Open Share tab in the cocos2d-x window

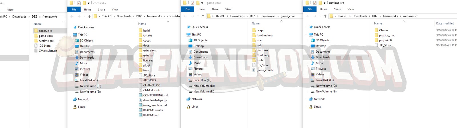pyautogui.click(x=101, y=9)
